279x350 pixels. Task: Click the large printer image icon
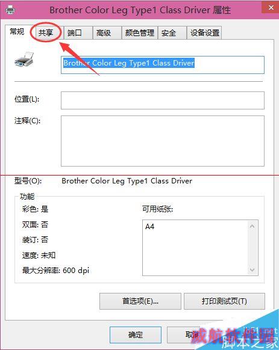click(x=24, y=60)
